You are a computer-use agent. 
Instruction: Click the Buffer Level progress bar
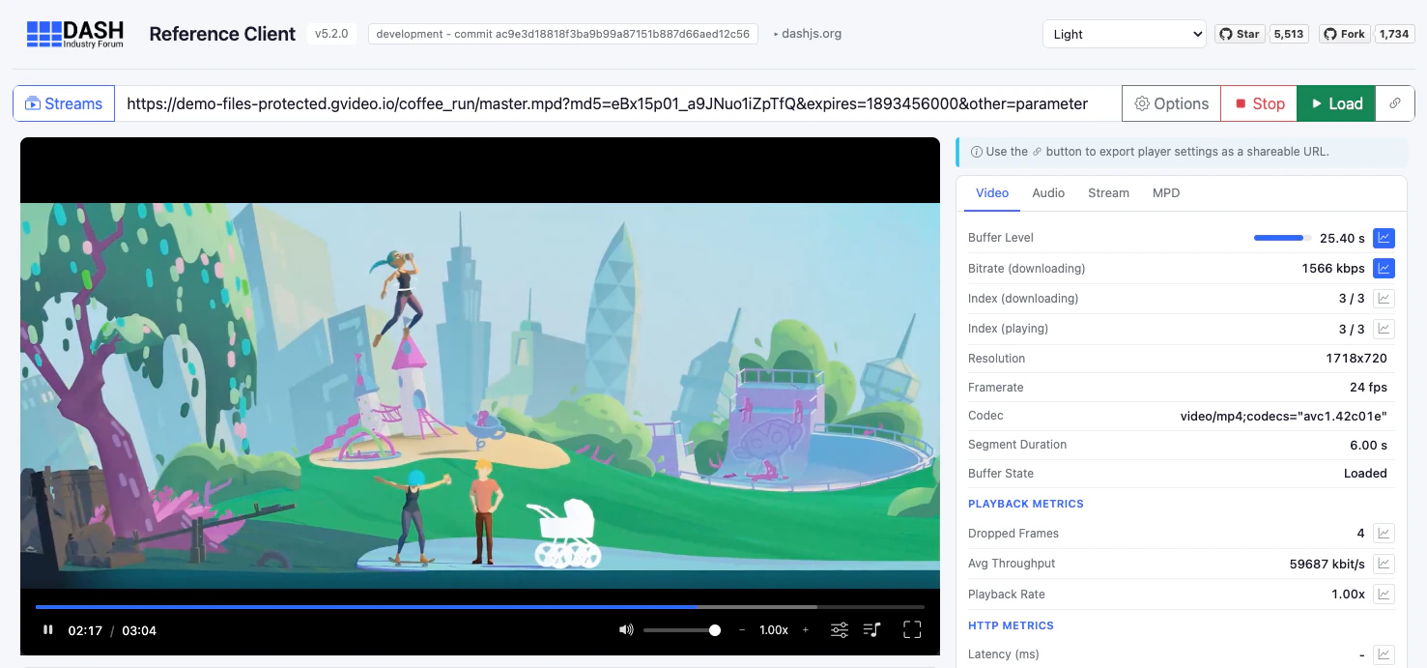(x=1283, y=238)
